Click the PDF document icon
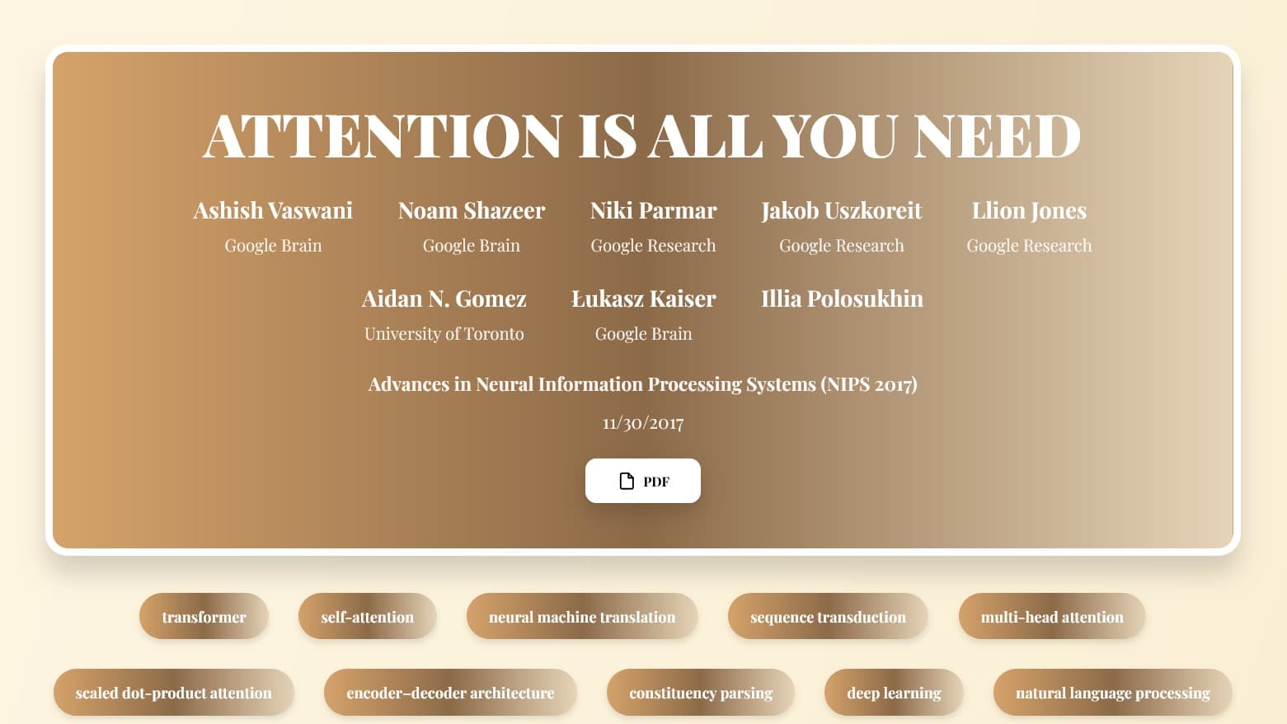 [627, 481]
